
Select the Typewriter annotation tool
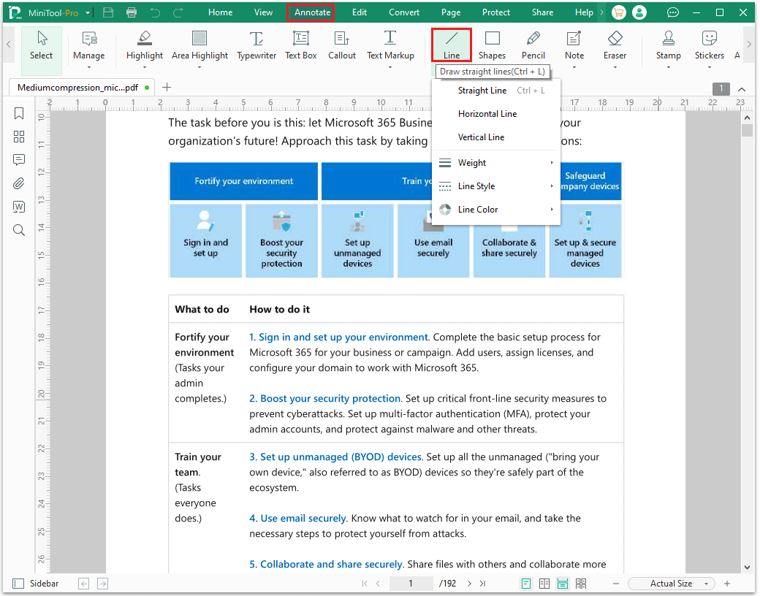(x=256, y=45)
